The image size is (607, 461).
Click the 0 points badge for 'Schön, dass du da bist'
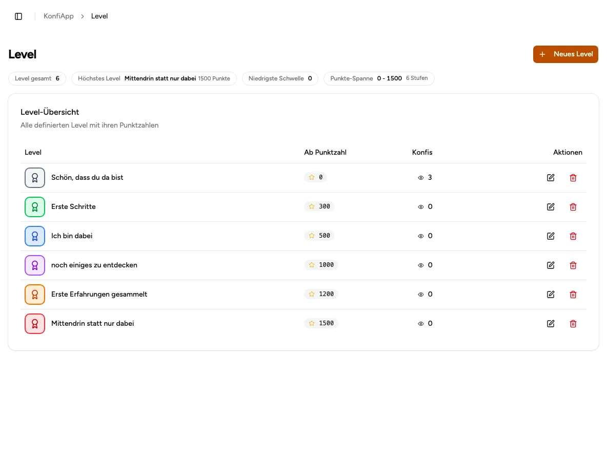coord(315,177)
